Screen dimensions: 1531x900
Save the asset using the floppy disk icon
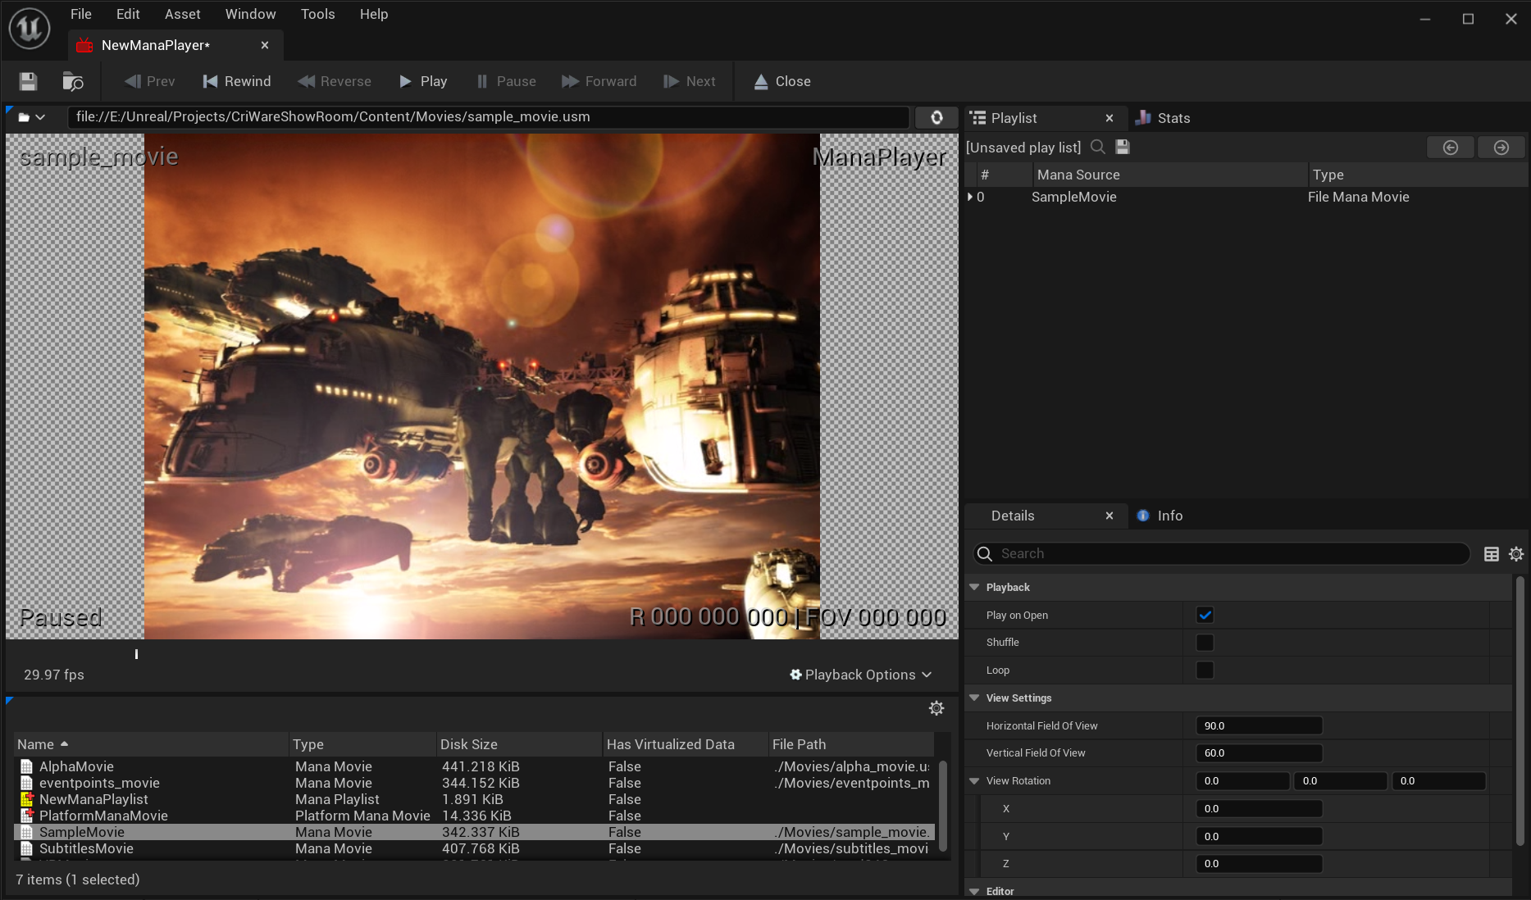[28, 81]
